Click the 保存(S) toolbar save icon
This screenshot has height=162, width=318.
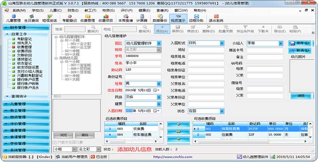pyautogui.click(x=178, y=29)
